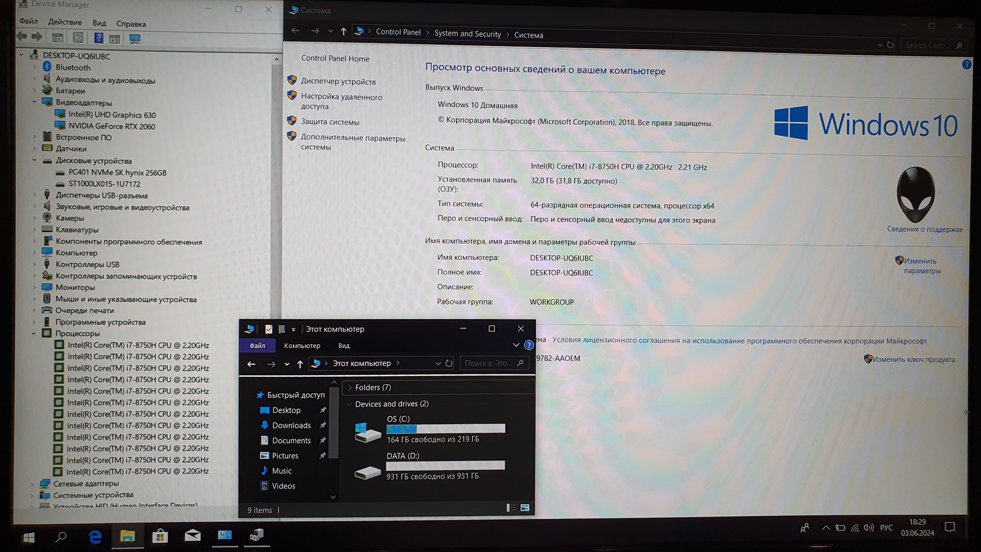Viewport: 981px width, 552px height.
Task: Collapse the Процессоры tree node
Action: point(34,333)
